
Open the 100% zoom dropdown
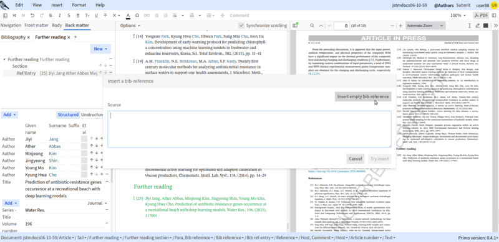click(x=458, y=16)
